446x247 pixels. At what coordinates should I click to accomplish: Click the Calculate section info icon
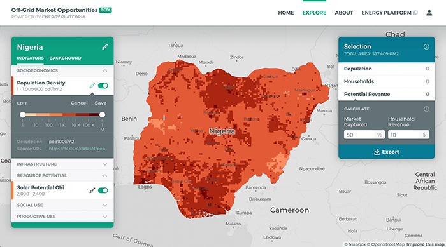pyautogui.click(x=426, y=109)
